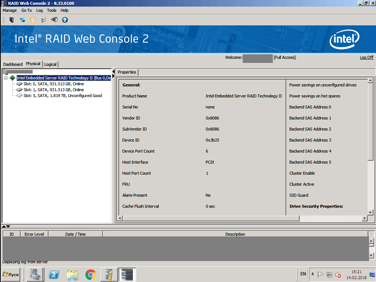Screen dimensions: 376x282
Task: Switch to the Logical tab
Action: [x=50, y=64]
